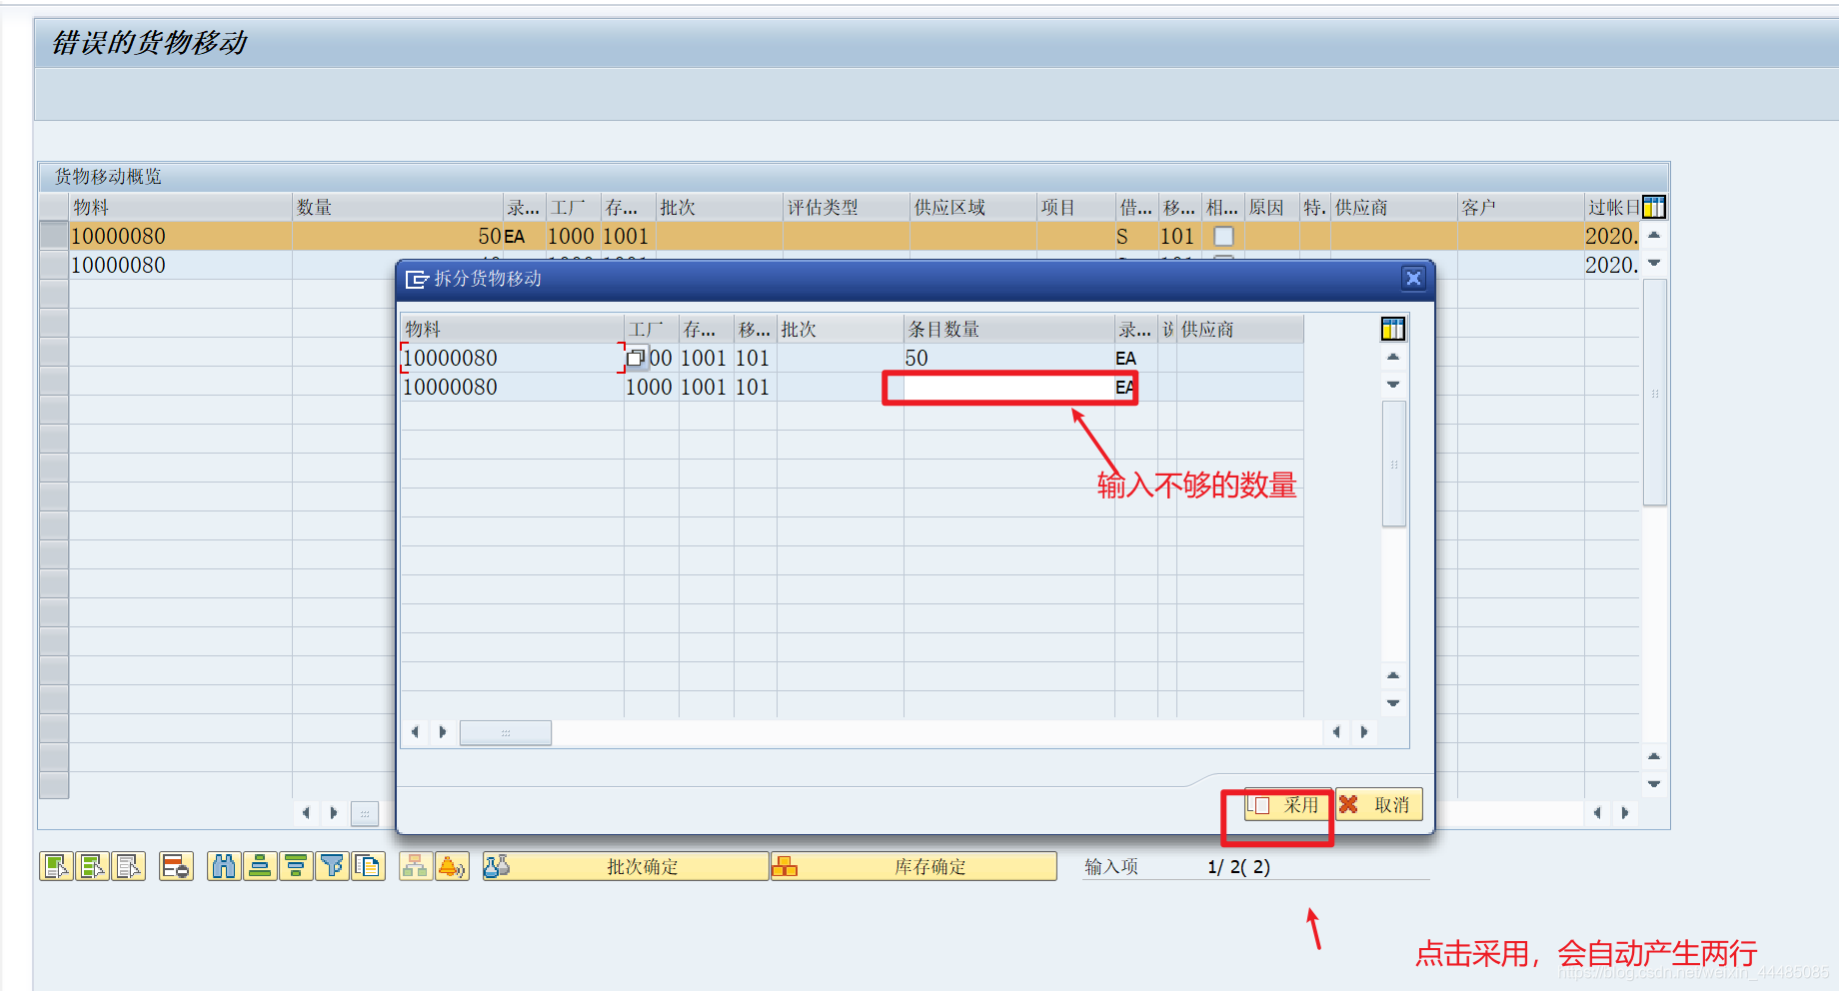Screen dimensions: 1839x991
Task: Toggle checkbox in first overview row
Action: (x=1223, y=237)
